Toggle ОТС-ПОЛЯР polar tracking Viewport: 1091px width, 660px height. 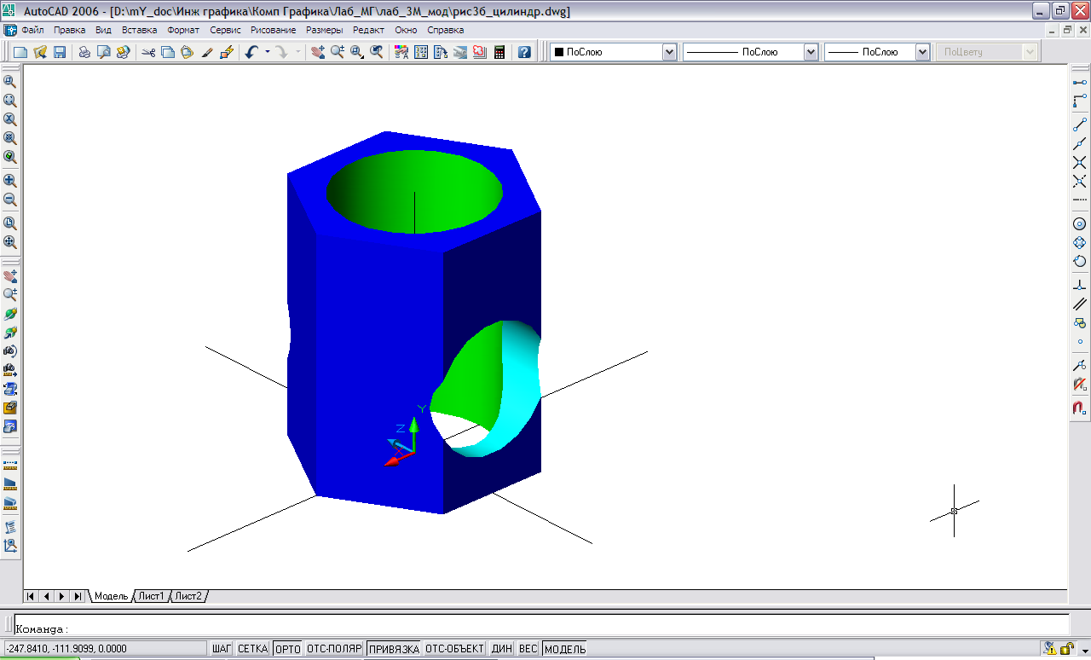pos(335,649)
